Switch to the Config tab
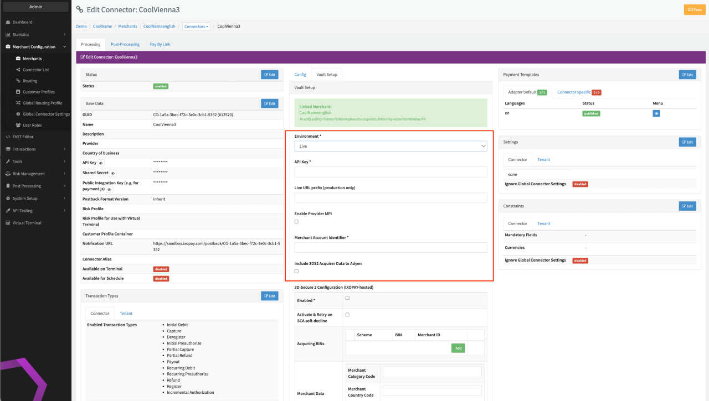Image resolution: width=709 pixels, height=401 pixels. point(300,74)
